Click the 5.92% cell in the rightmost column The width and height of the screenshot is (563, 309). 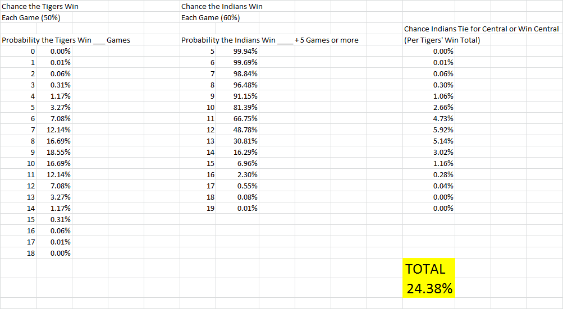(443, 130)
